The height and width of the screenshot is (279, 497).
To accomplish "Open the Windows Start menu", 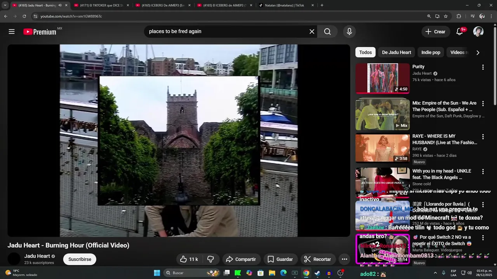I will [x=157, y=273].
